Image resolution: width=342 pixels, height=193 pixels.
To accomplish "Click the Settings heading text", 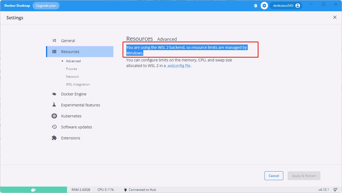I will click(15, 18).
